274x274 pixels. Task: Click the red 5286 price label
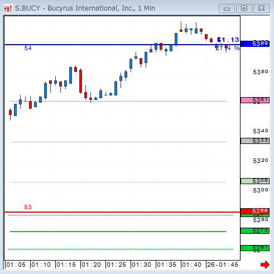click(x=255, y=211)
